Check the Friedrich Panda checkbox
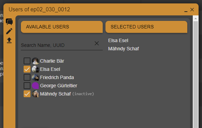This screenshot has width=202, height=128. click(x=27, y=77)
